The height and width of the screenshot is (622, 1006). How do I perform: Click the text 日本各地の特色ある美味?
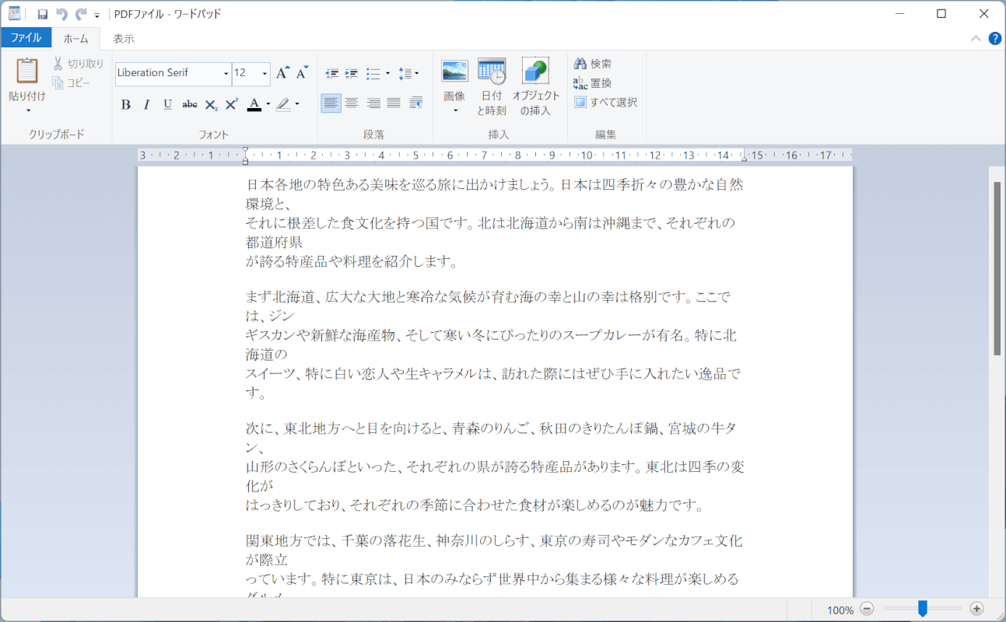[x=324, y=185]
